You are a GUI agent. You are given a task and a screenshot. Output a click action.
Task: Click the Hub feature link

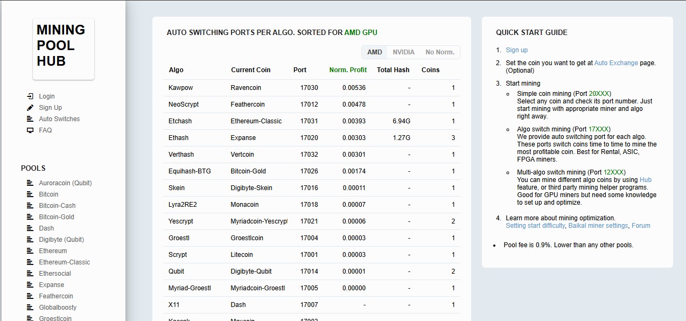point(646,179)
